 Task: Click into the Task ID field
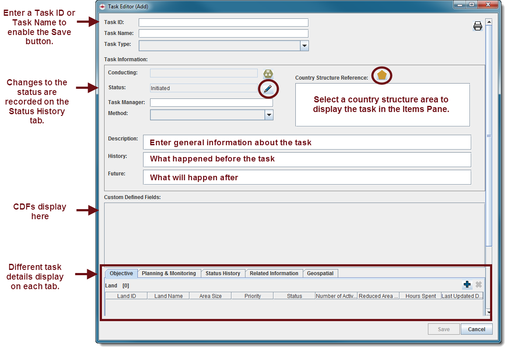[x=223, y=23]
